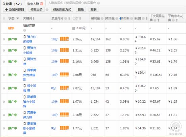
Task: Click help icon under 智能匹配
Action: click(25, 30)
